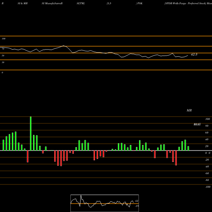Click the ') PSK' ticker label
The image size is (212, 212).
tap(139, 3)
